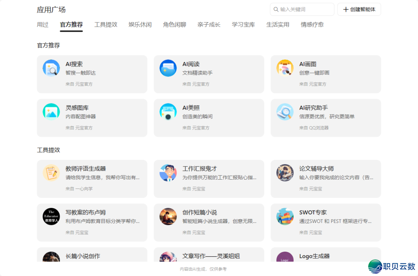Click the 信源更优质，研究更简单 description

point(327,117)
